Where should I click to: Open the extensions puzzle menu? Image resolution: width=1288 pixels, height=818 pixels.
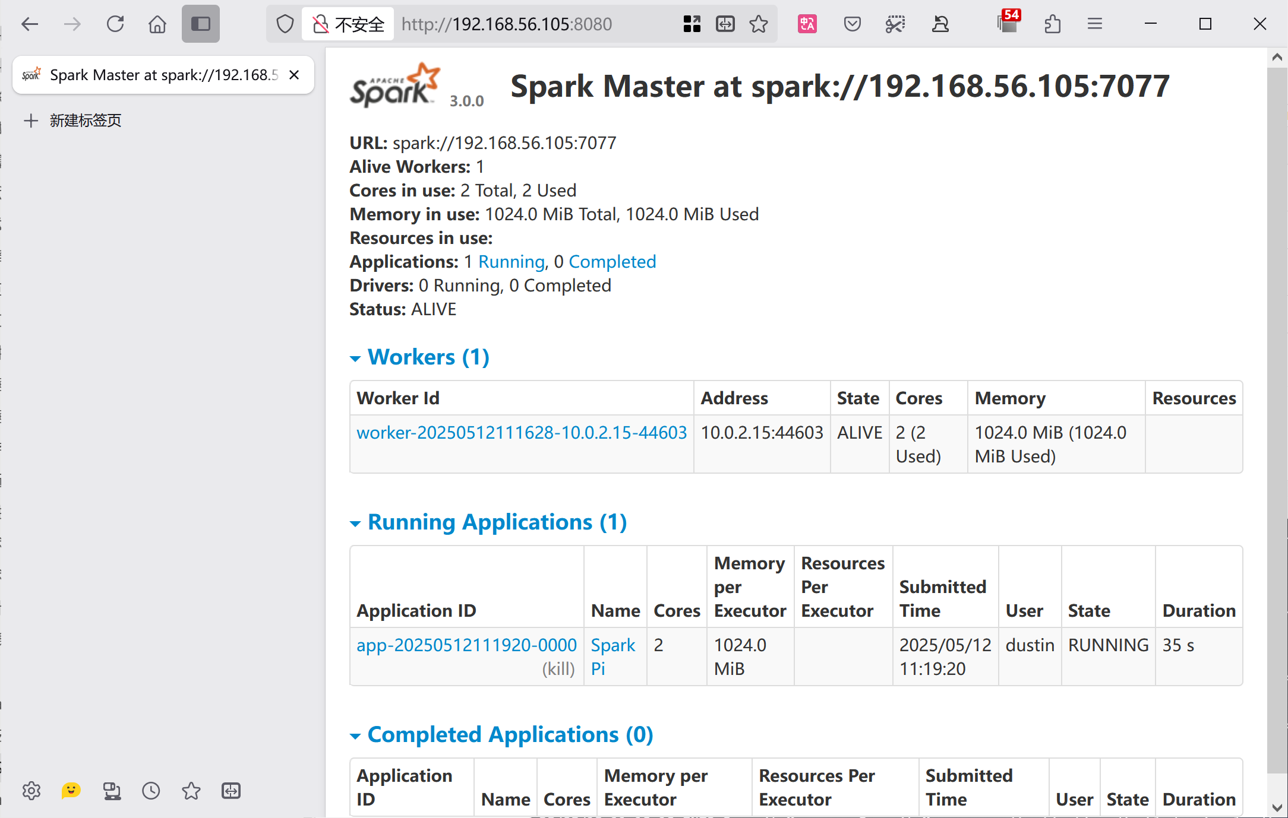click(x=1052, y=24)
